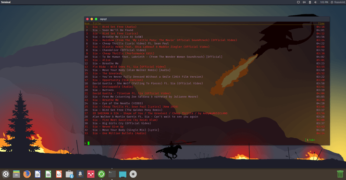This screenshot has height=180, width=346.
Task: Click the mpsyt window title
Action: click(103, 19)
